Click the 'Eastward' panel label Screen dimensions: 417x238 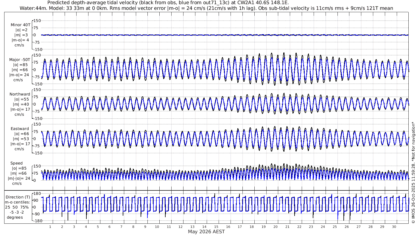[20, 129]
